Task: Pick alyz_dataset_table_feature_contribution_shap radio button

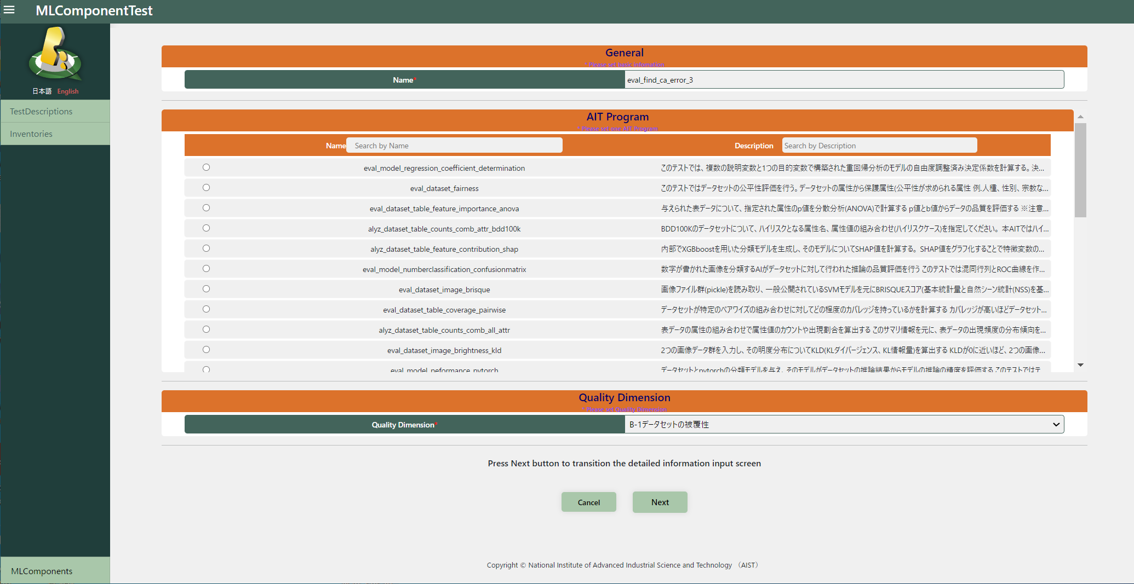Action: pyautogui.click(x=206, y=248)
